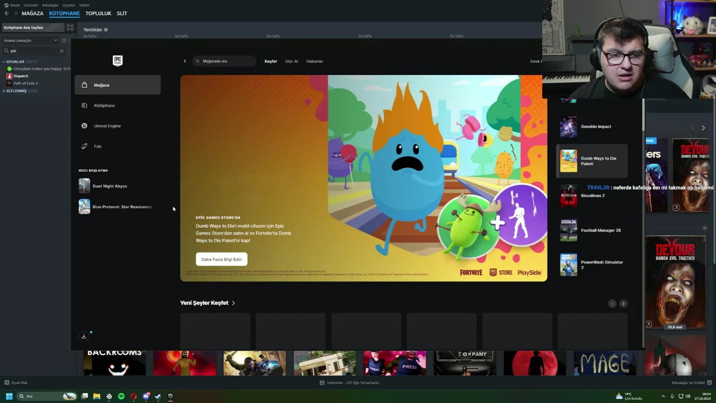Open Steam KÜTÜPHANE tab

coord(64,13)
